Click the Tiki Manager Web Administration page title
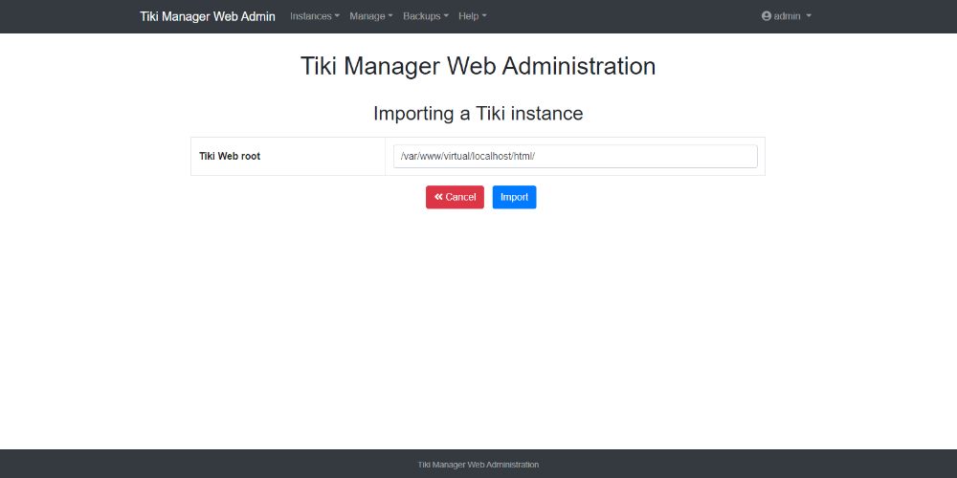This screenshot has width=957, height=478. click(478, 66)
